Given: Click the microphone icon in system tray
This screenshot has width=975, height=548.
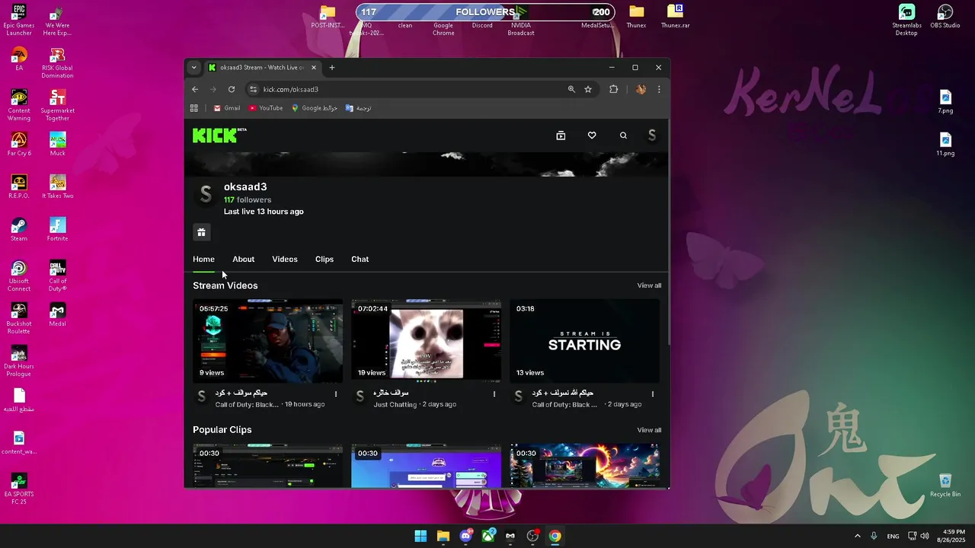Looking at the screenshot, I should coord(874,536).
